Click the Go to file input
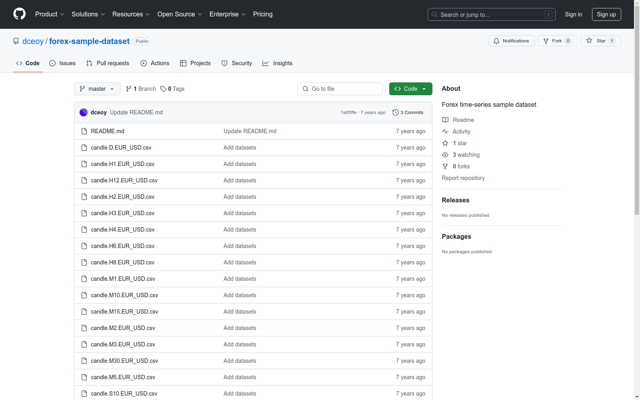 tap(340, 89)
